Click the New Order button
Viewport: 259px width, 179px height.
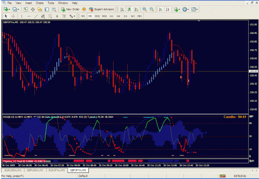70,10
